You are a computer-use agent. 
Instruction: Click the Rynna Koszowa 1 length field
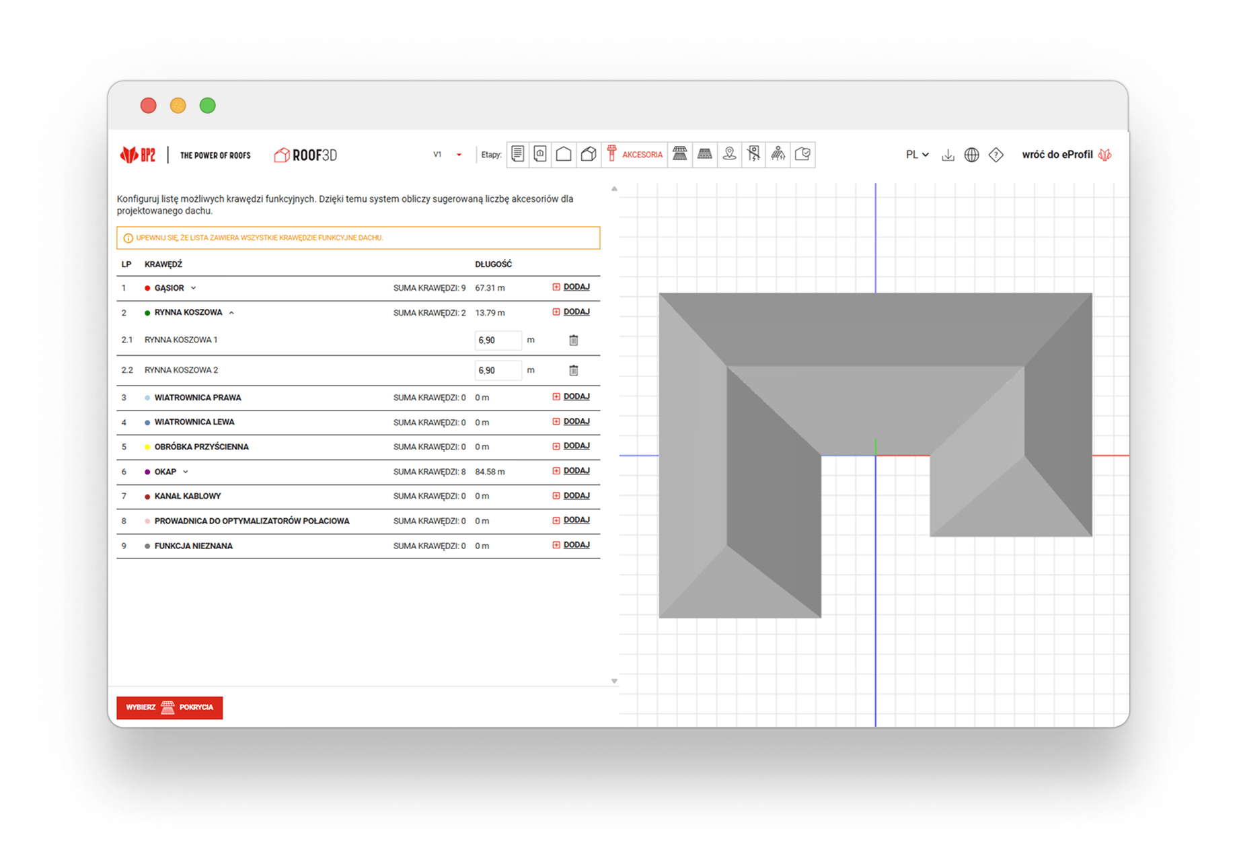coord(498,340)
